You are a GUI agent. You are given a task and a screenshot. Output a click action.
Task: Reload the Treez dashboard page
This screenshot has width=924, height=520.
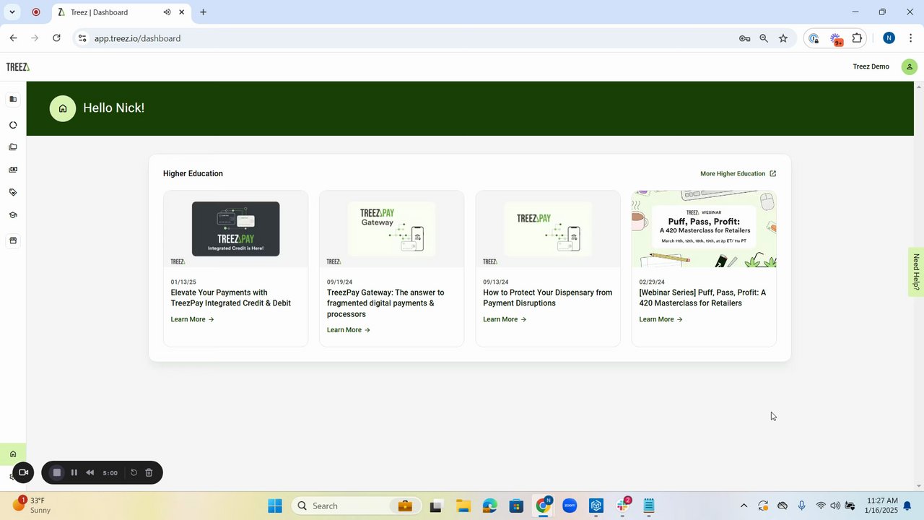(x=56, y=38)
